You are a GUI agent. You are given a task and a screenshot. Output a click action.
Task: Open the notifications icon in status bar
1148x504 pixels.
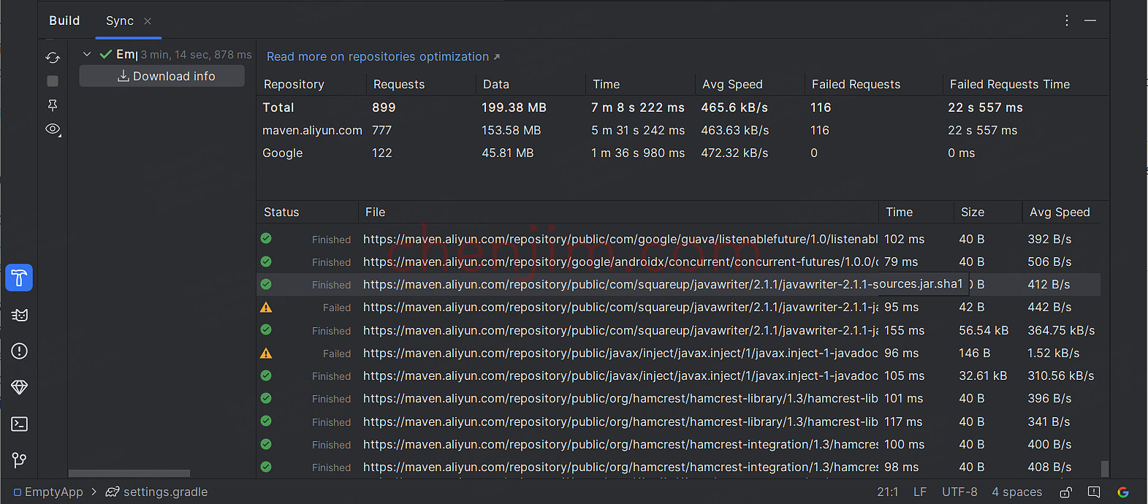pos(1094,492)
